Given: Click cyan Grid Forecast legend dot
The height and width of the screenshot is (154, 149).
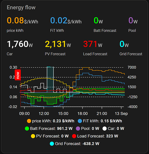Looking at the screenshot, I should point(52,144).
